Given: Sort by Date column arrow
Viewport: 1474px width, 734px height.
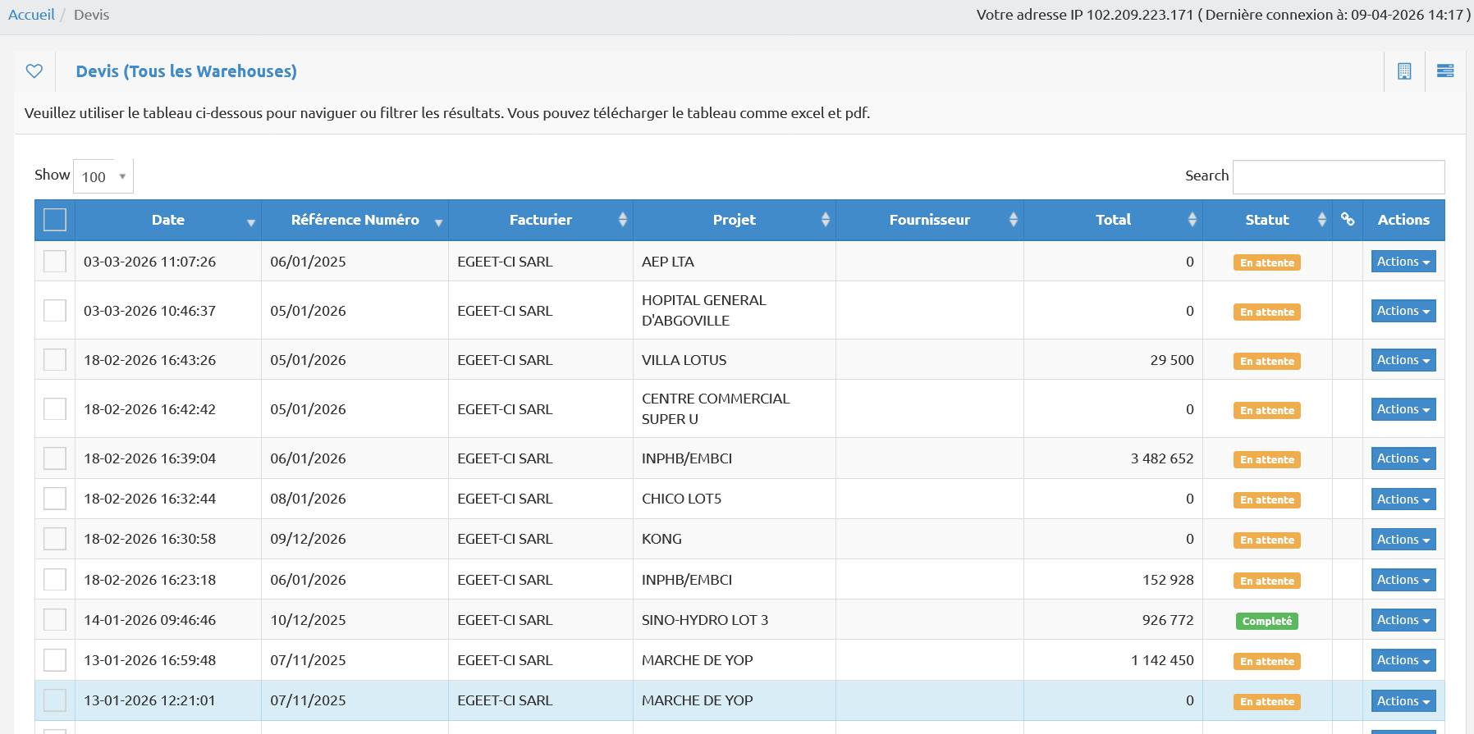Looking at the screenshot, I should pos(250,222).
